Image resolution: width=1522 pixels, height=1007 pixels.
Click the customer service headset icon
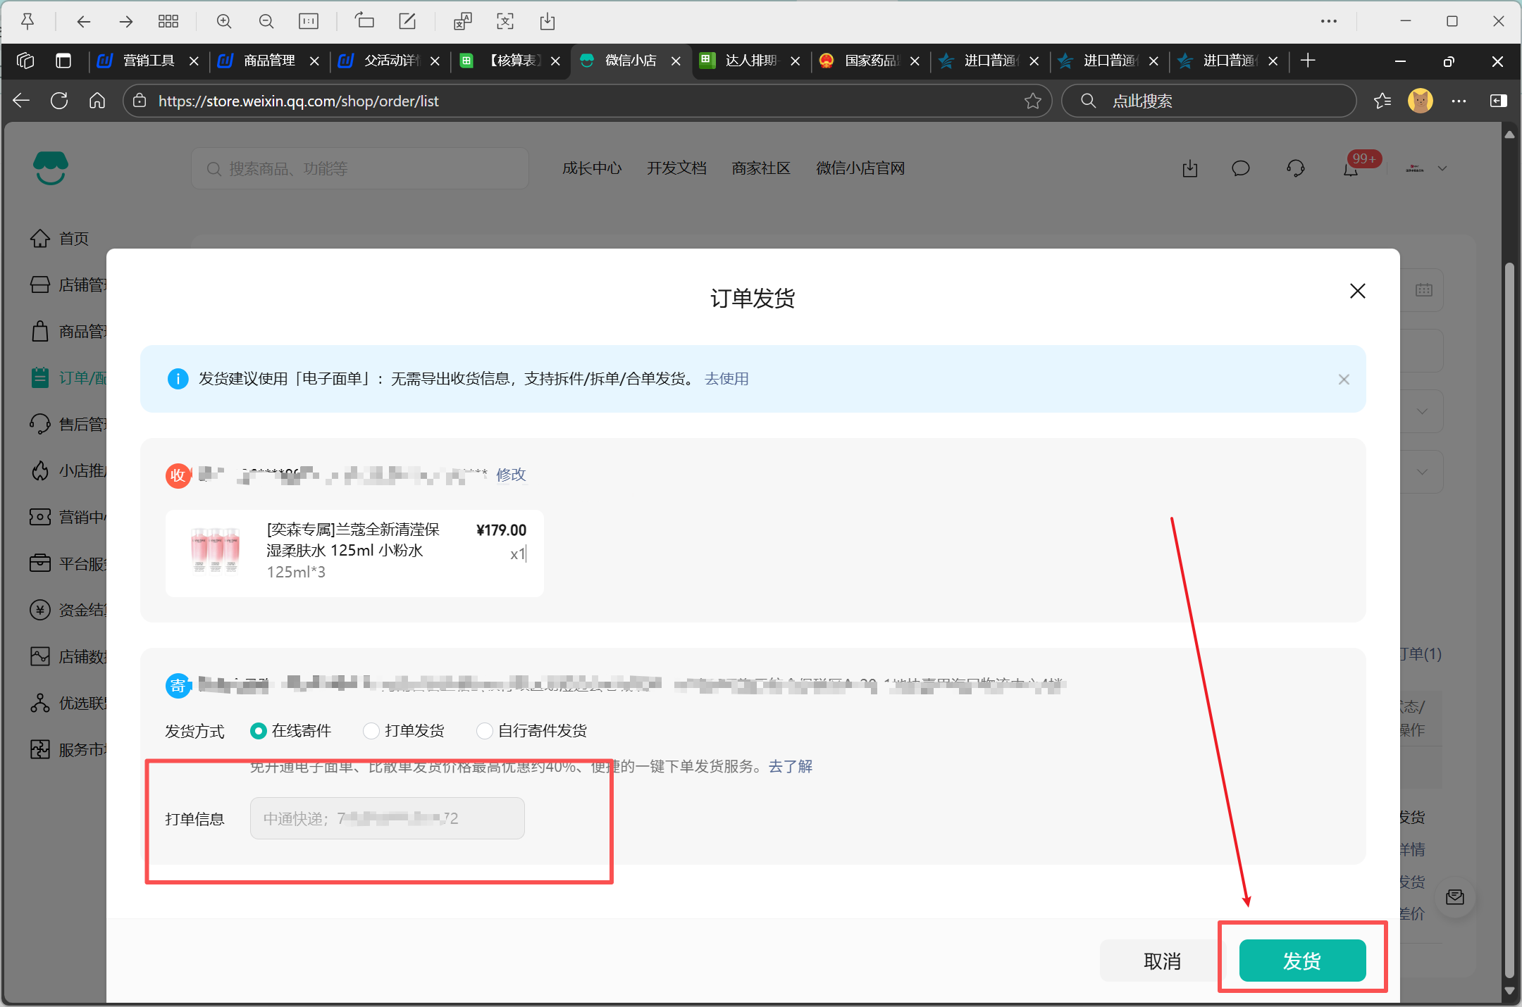(x=1295, y=169)
